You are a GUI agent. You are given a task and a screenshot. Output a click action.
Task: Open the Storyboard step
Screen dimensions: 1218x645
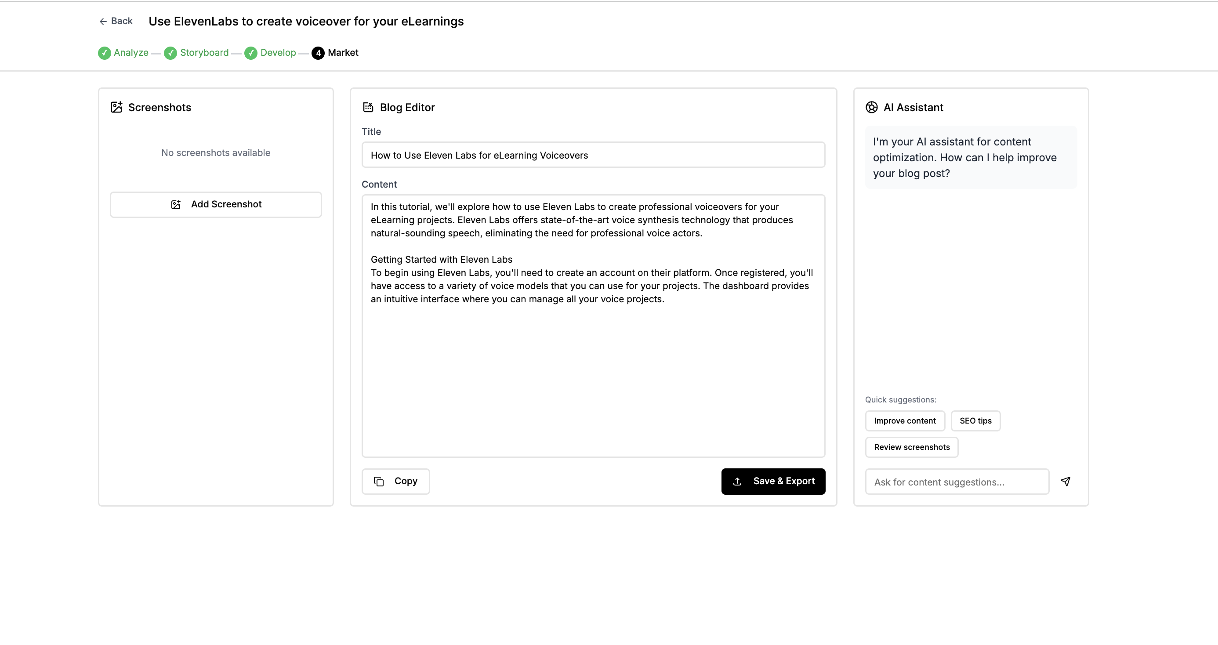(204, 53)
